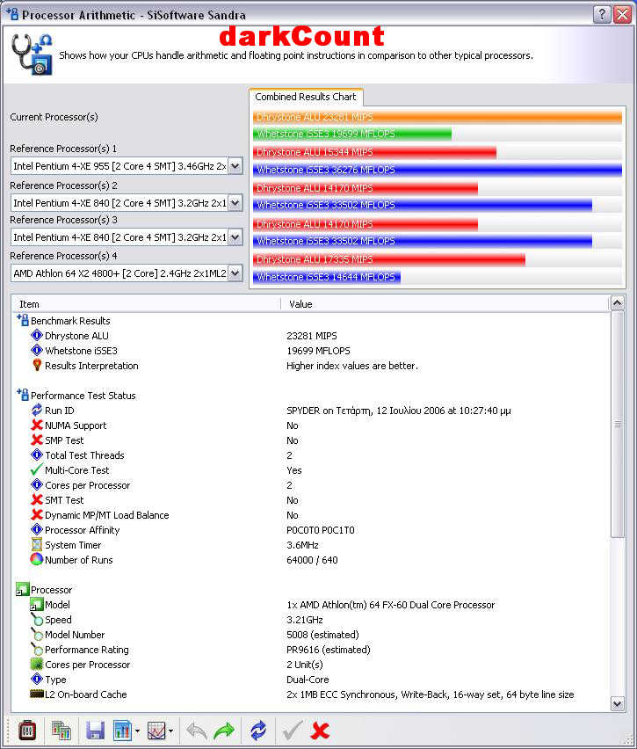Click the help question mark button in title bar
The width and height of the screenshot is (637, 749).
pyautogui.click(x=602, y=15)
